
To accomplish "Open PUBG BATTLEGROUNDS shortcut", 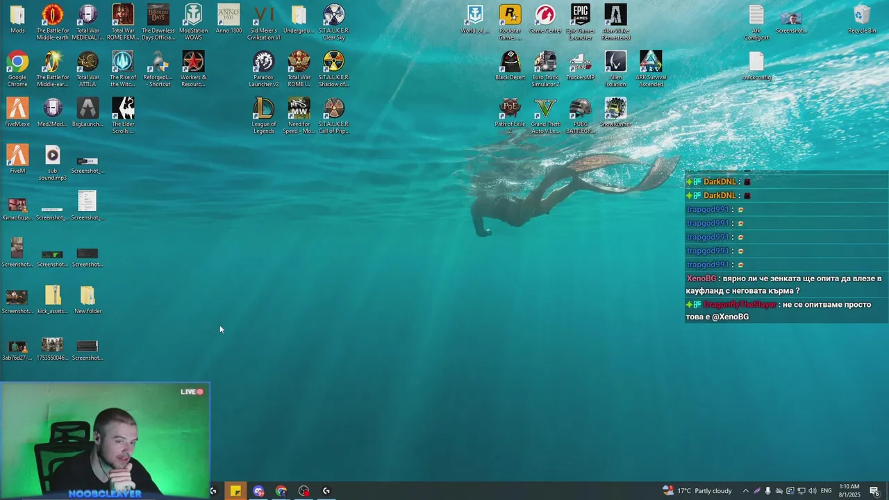I will click(581, 115).
